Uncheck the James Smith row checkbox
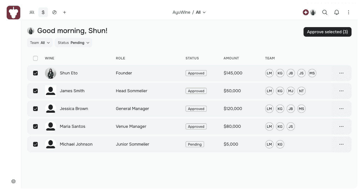Image resolution: width=358 pixels, height=189 pixels. (35, 91)
